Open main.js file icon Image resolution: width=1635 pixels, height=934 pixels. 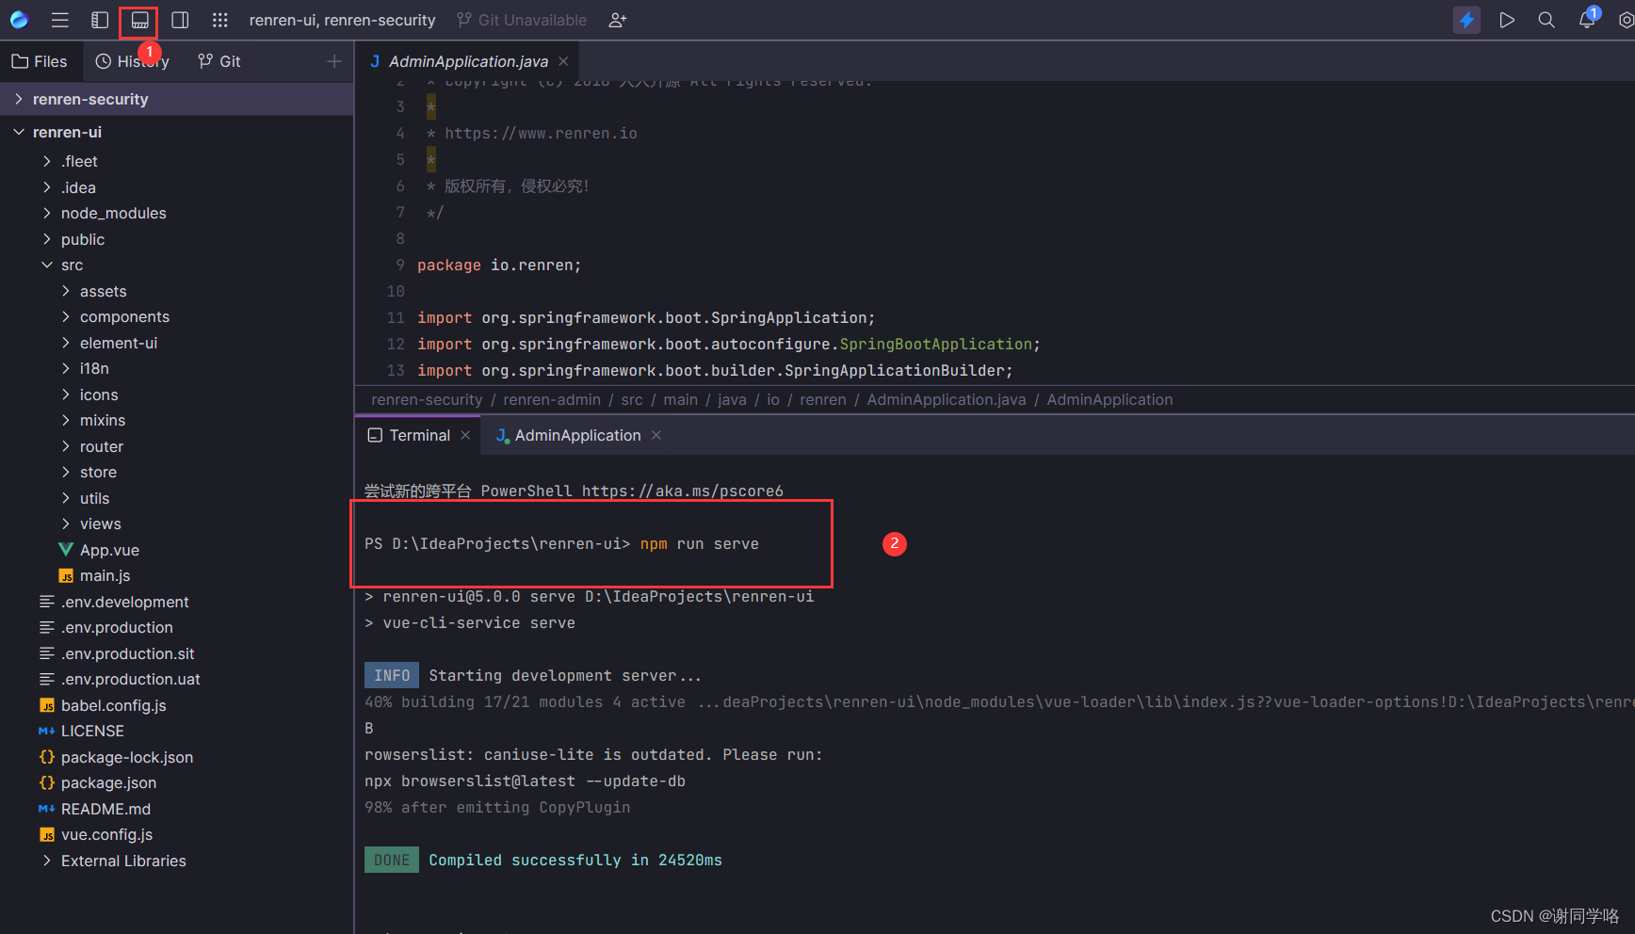point(66,575)
